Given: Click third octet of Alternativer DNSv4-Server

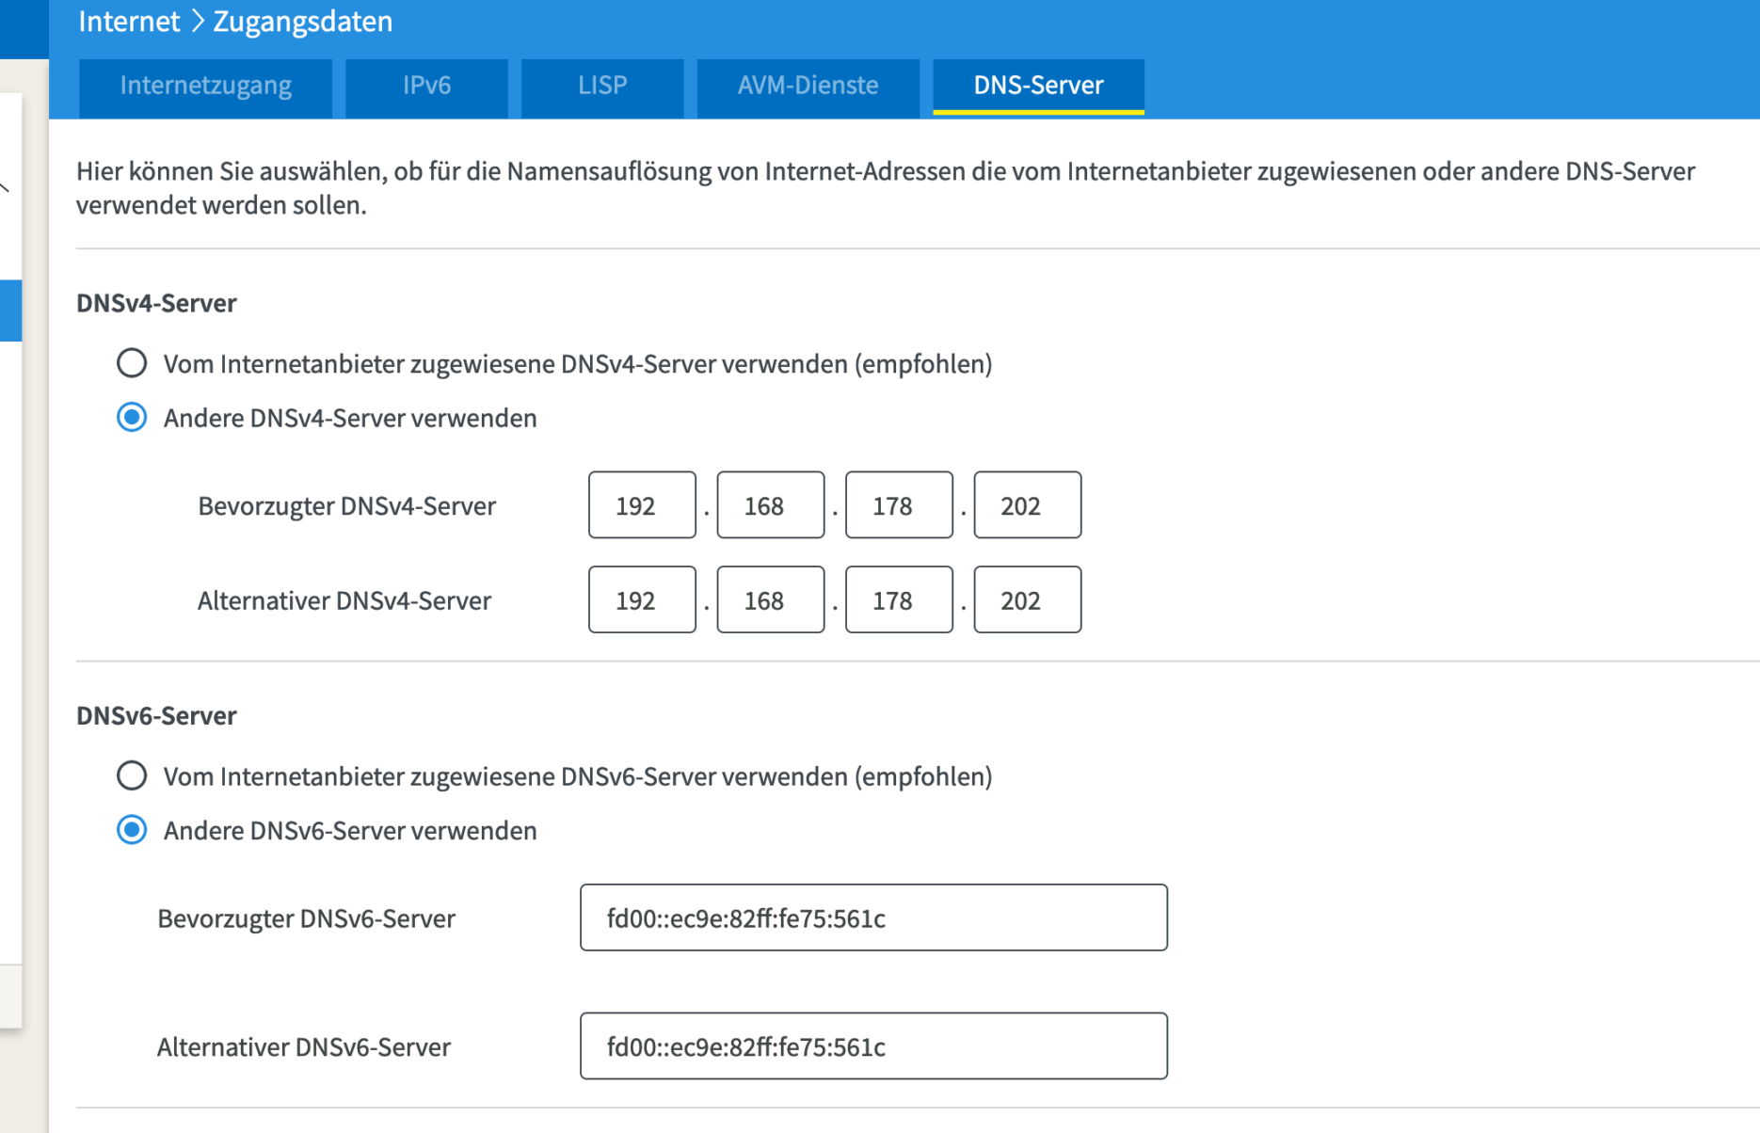Looking at the screenshot, I should click(x=899, y=599).
